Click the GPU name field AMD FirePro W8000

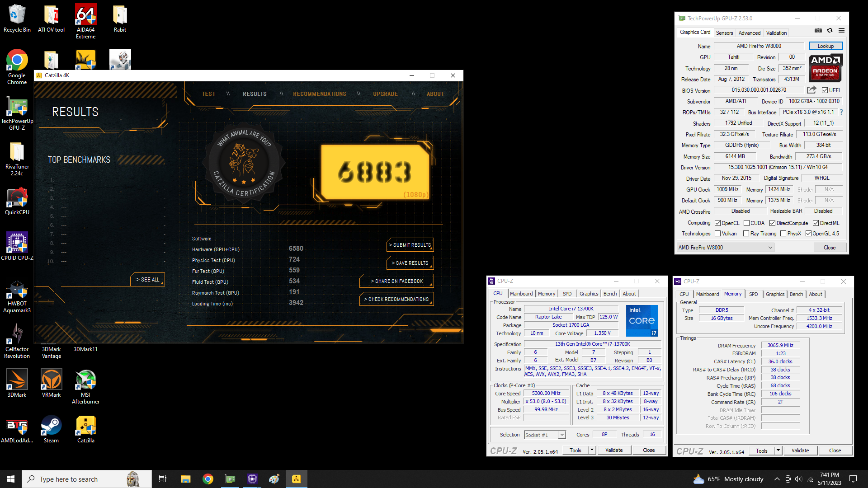coord(759,46)
